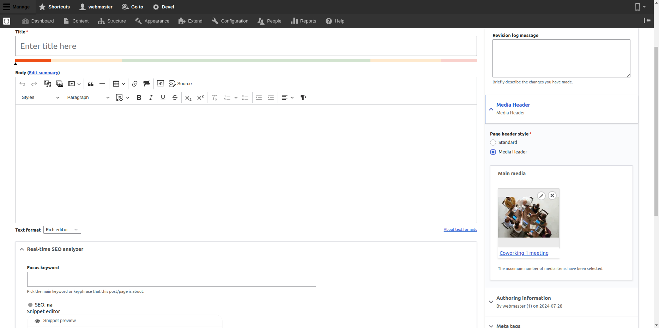
Task: Remove the Coworking media thumbnail
Action: [x=552, y=196]
